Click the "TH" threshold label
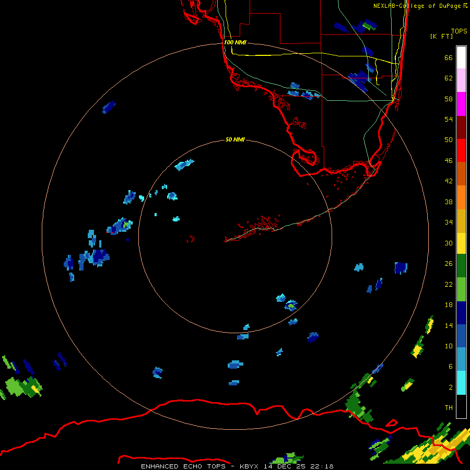This screenshot has height=470, width=470. pyautogui.click(x=449, y=408)
